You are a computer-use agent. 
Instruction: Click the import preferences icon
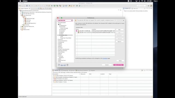coord(62,65)
